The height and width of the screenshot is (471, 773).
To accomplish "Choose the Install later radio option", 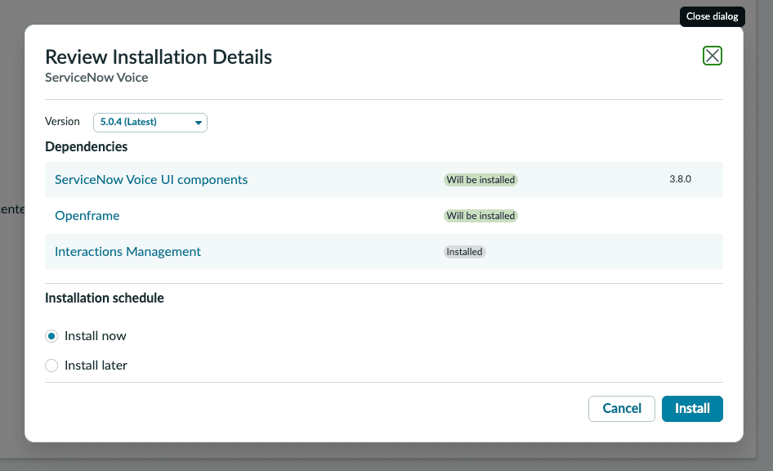I will pos(51,366).
